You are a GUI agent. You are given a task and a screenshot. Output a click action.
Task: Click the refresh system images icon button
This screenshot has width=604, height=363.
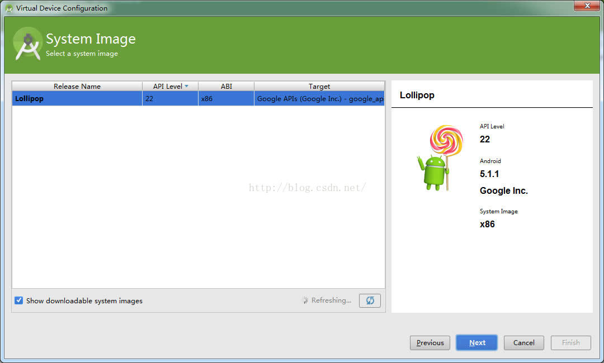coord(370,300)
